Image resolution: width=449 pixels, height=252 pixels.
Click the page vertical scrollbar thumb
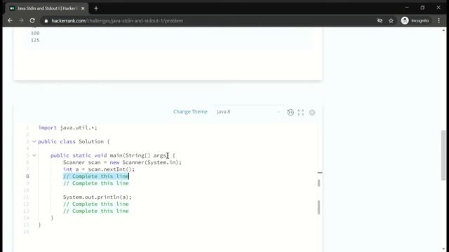tap(443, 155)
